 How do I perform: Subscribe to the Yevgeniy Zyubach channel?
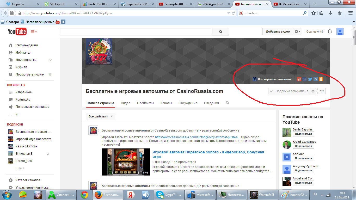coord(303,171)
